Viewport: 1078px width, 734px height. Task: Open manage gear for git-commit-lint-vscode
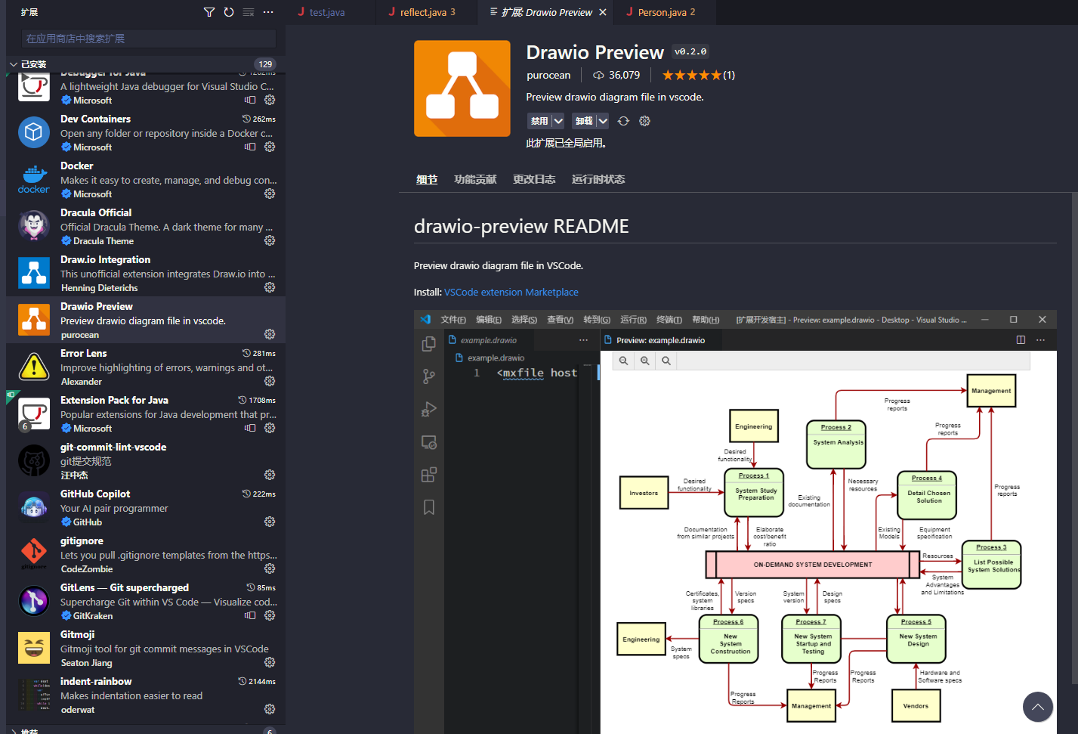click(x=270, y=475)
